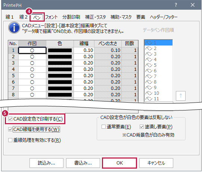Check the 通常要素(E) option
The width and height of the screenshot is (202, 172).
point(103,127)
